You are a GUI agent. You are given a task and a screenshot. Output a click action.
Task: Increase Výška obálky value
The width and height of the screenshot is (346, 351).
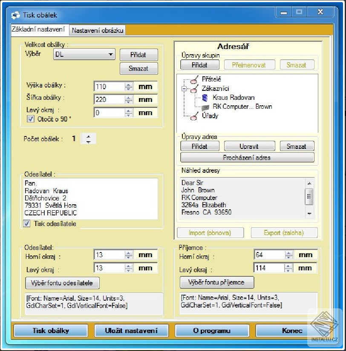tap(128, 84)
